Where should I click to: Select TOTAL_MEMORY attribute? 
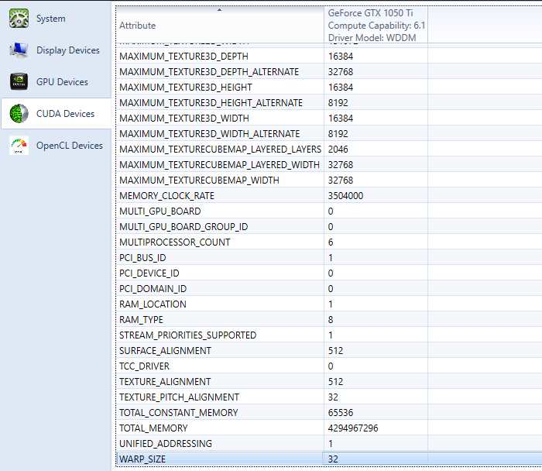tap(153, 428)
